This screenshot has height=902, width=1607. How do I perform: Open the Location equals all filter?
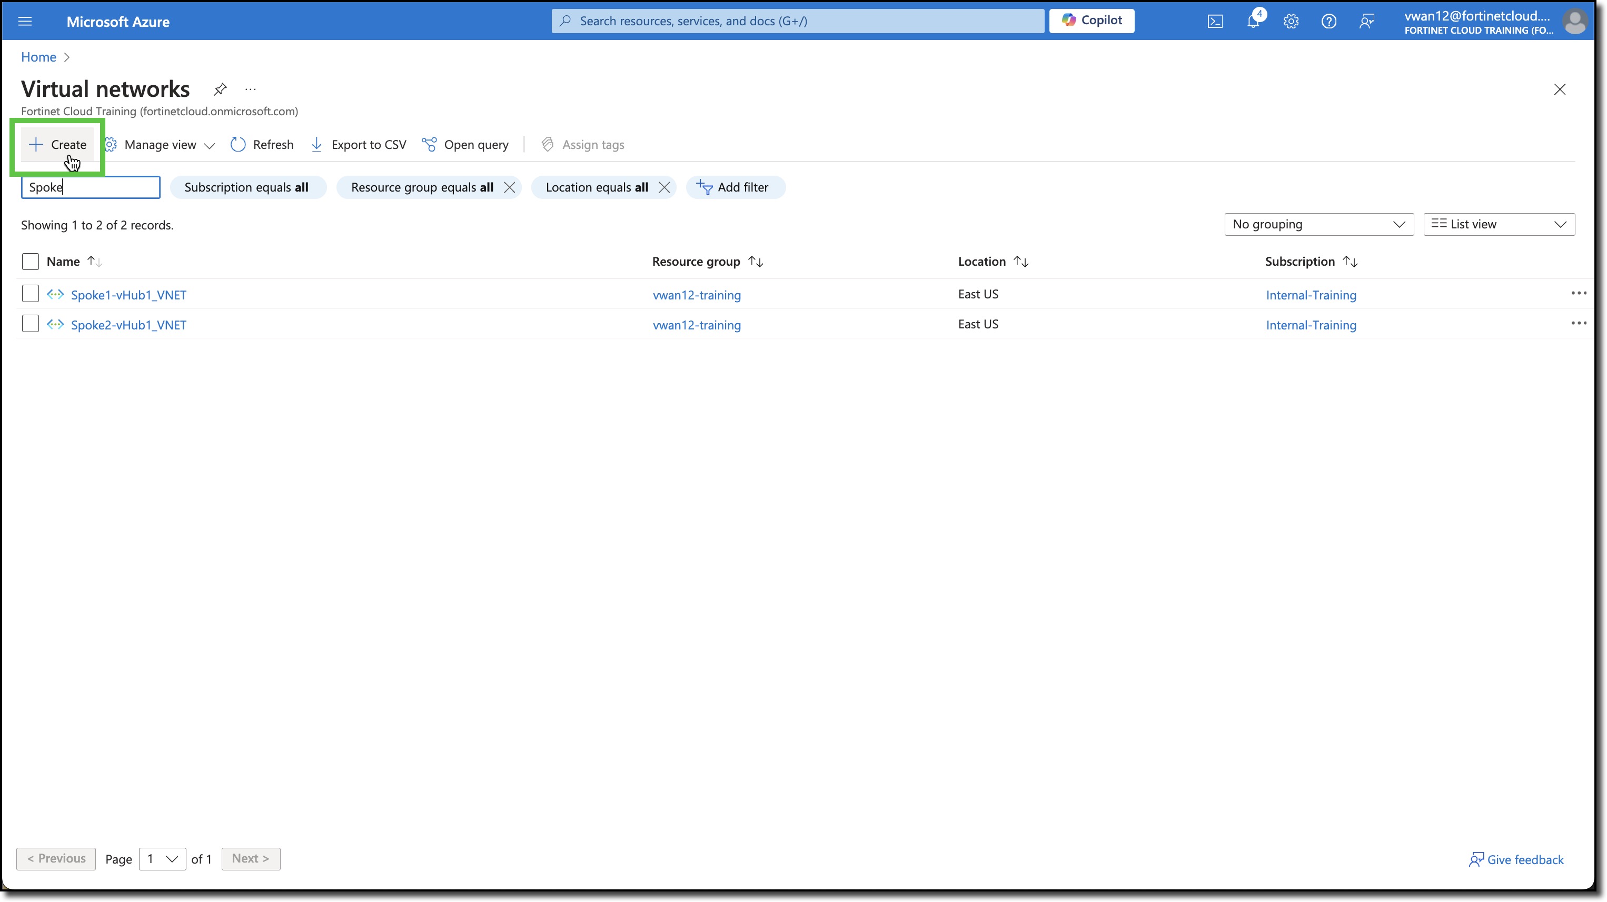click(x=597, y=187)
